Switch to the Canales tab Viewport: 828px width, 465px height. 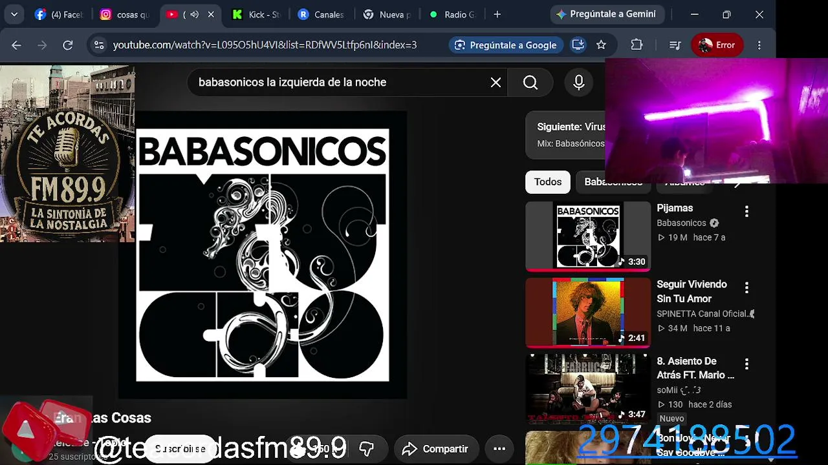pyautogui.click(x=321, y=14)
